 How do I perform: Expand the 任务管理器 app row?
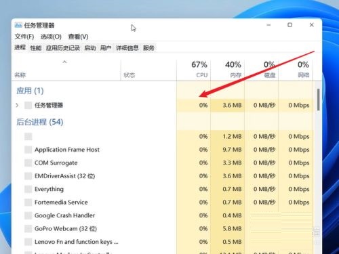17,105
